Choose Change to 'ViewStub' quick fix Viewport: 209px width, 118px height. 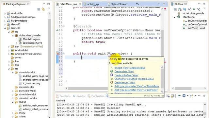(134, 79)
